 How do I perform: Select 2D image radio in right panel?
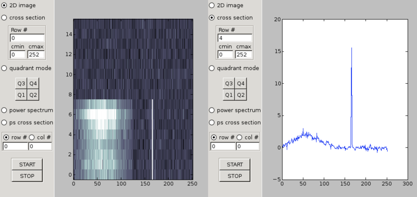(212, 5)
